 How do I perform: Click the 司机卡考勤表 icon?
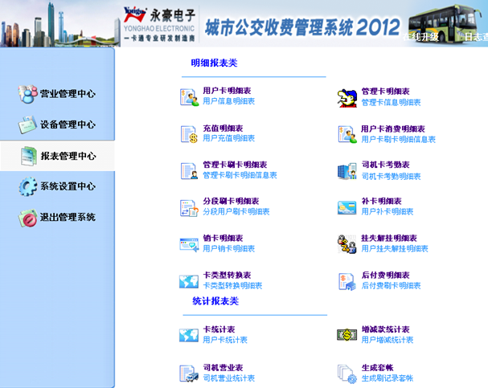point(347,170)
